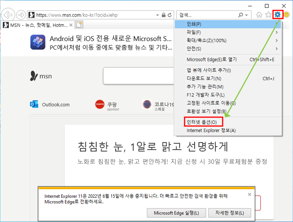
Task: Click the 노화로 침침한 눈 ad subtitle text
Action: tap(172, 161)
